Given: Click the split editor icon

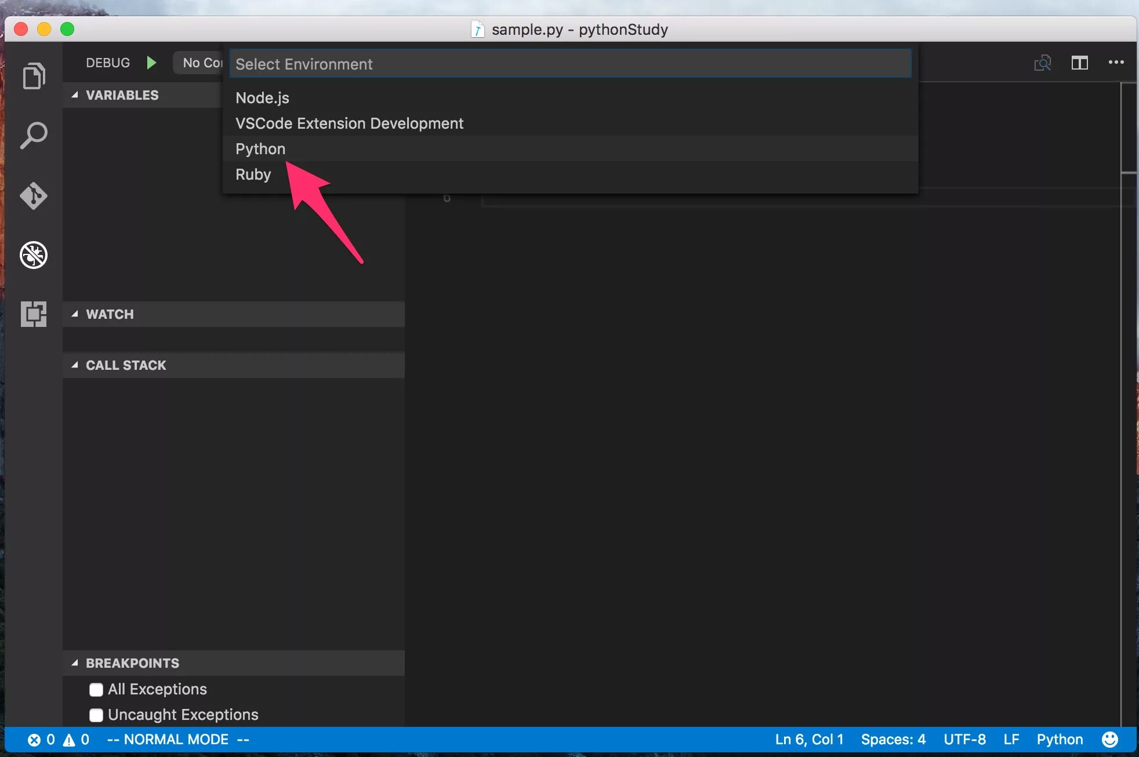Looking at the screenshot, I should [x=1079, y=63].
